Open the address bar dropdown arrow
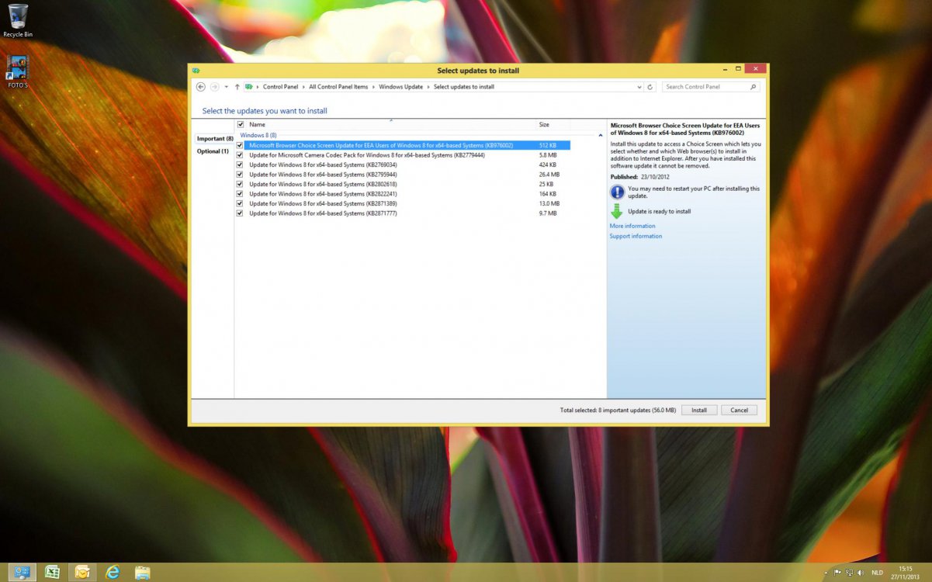The image size is (932, 582). 639,86
